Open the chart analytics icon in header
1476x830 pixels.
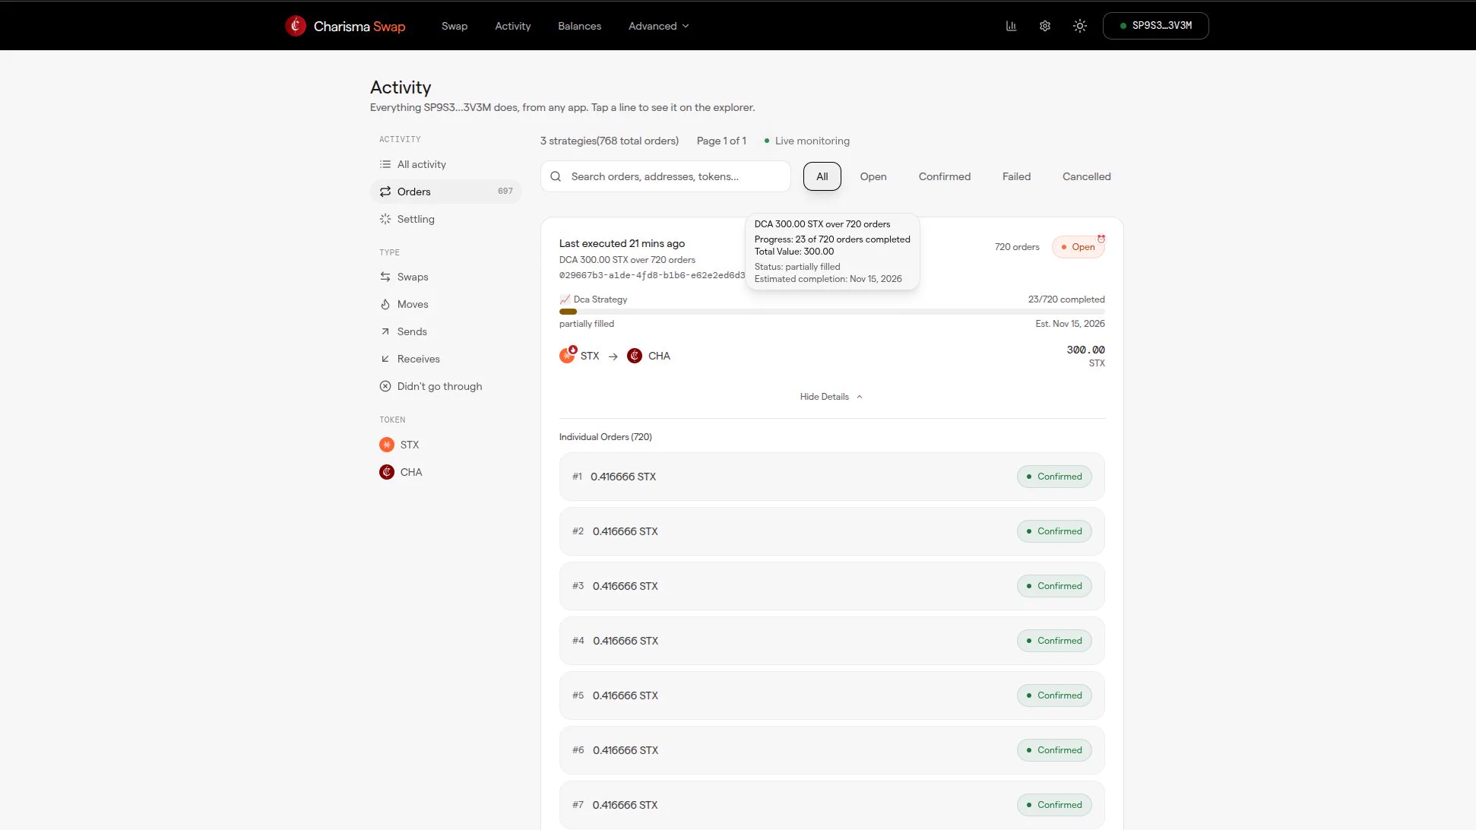[x=1011, y=26]
